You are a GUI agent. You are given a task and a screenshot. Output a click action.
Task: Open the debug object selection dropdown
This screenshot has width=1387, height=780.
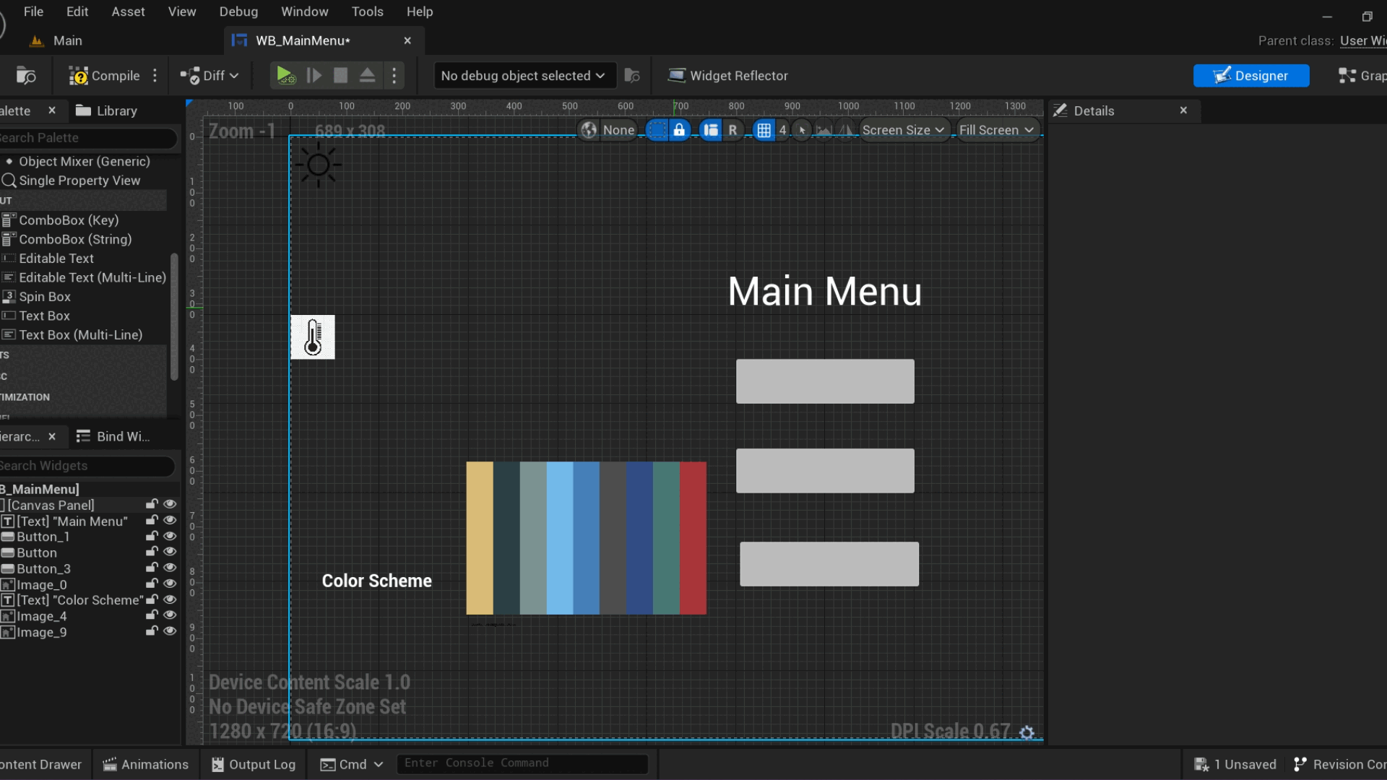pos(523,76)
